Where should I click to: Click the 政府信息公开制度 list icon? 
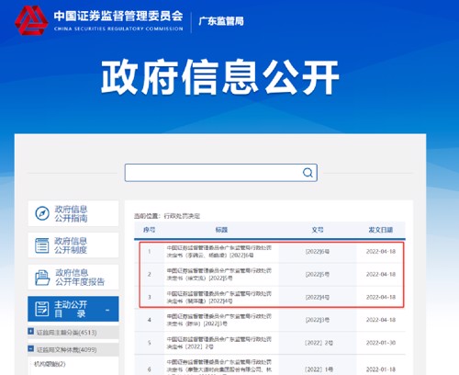(x=42, y=245)
